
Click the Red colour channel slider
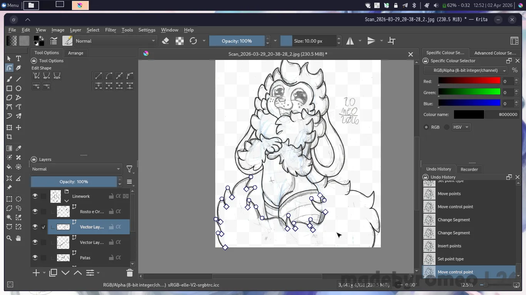(x=469, y=81)
